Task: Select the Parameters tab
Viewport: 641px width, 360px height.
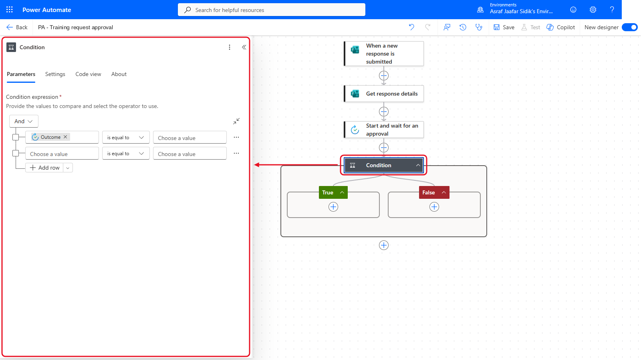Action: tap(21, 74)
